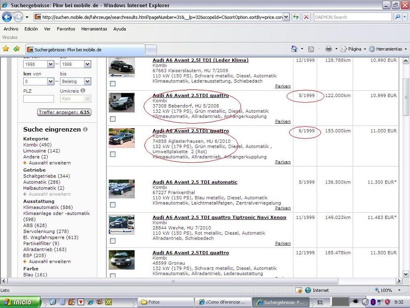Click the browser Back arrow button
The width and height of the screenshot is (410, 308).
coord(7,17)
